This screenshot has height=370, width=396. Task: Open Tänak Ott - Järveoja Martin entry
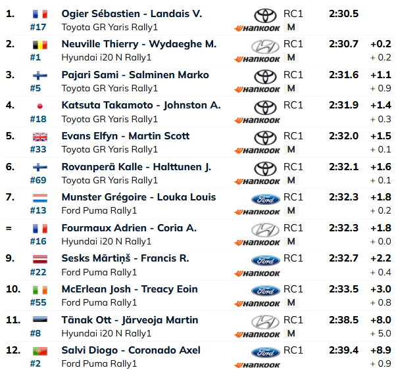tap(130, 320)
